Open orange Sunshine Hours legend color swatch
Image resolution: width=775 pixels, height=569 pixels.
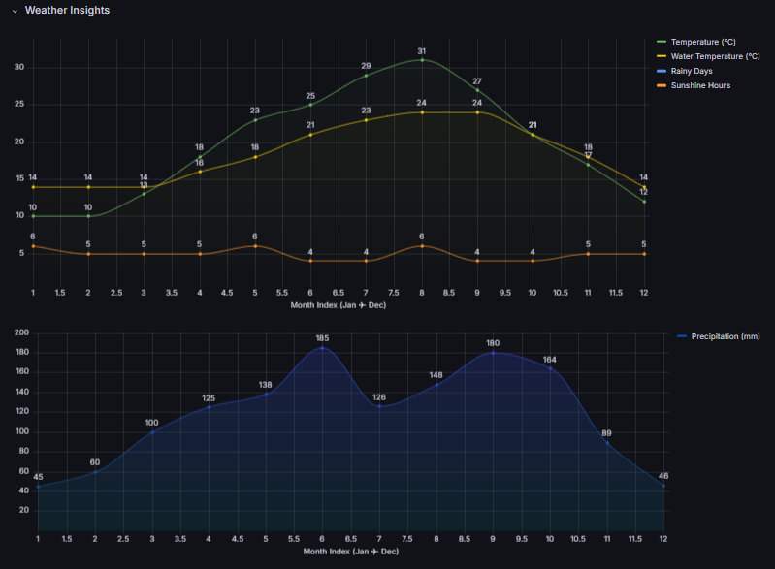coord(662,85)
